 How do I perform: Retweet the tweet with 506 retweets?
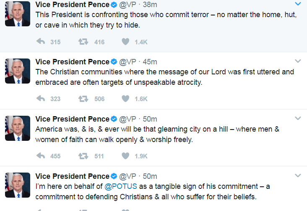click(83, 99)
